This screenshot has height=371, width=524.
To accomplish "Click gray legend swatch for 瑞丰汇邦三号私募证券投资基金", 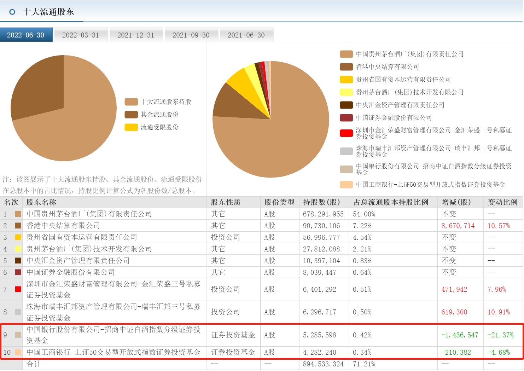I will pos(347,151).
